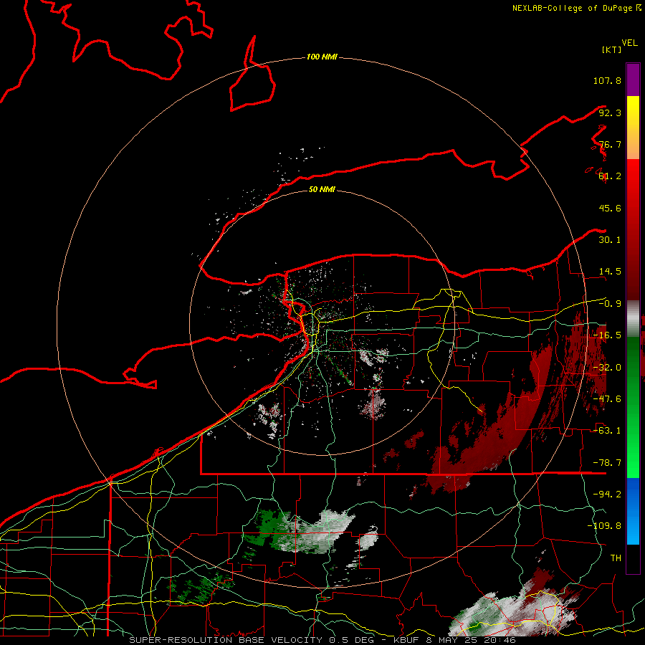
Task: Select the 45.6 velocity scale value
Action: click(610, 208)
